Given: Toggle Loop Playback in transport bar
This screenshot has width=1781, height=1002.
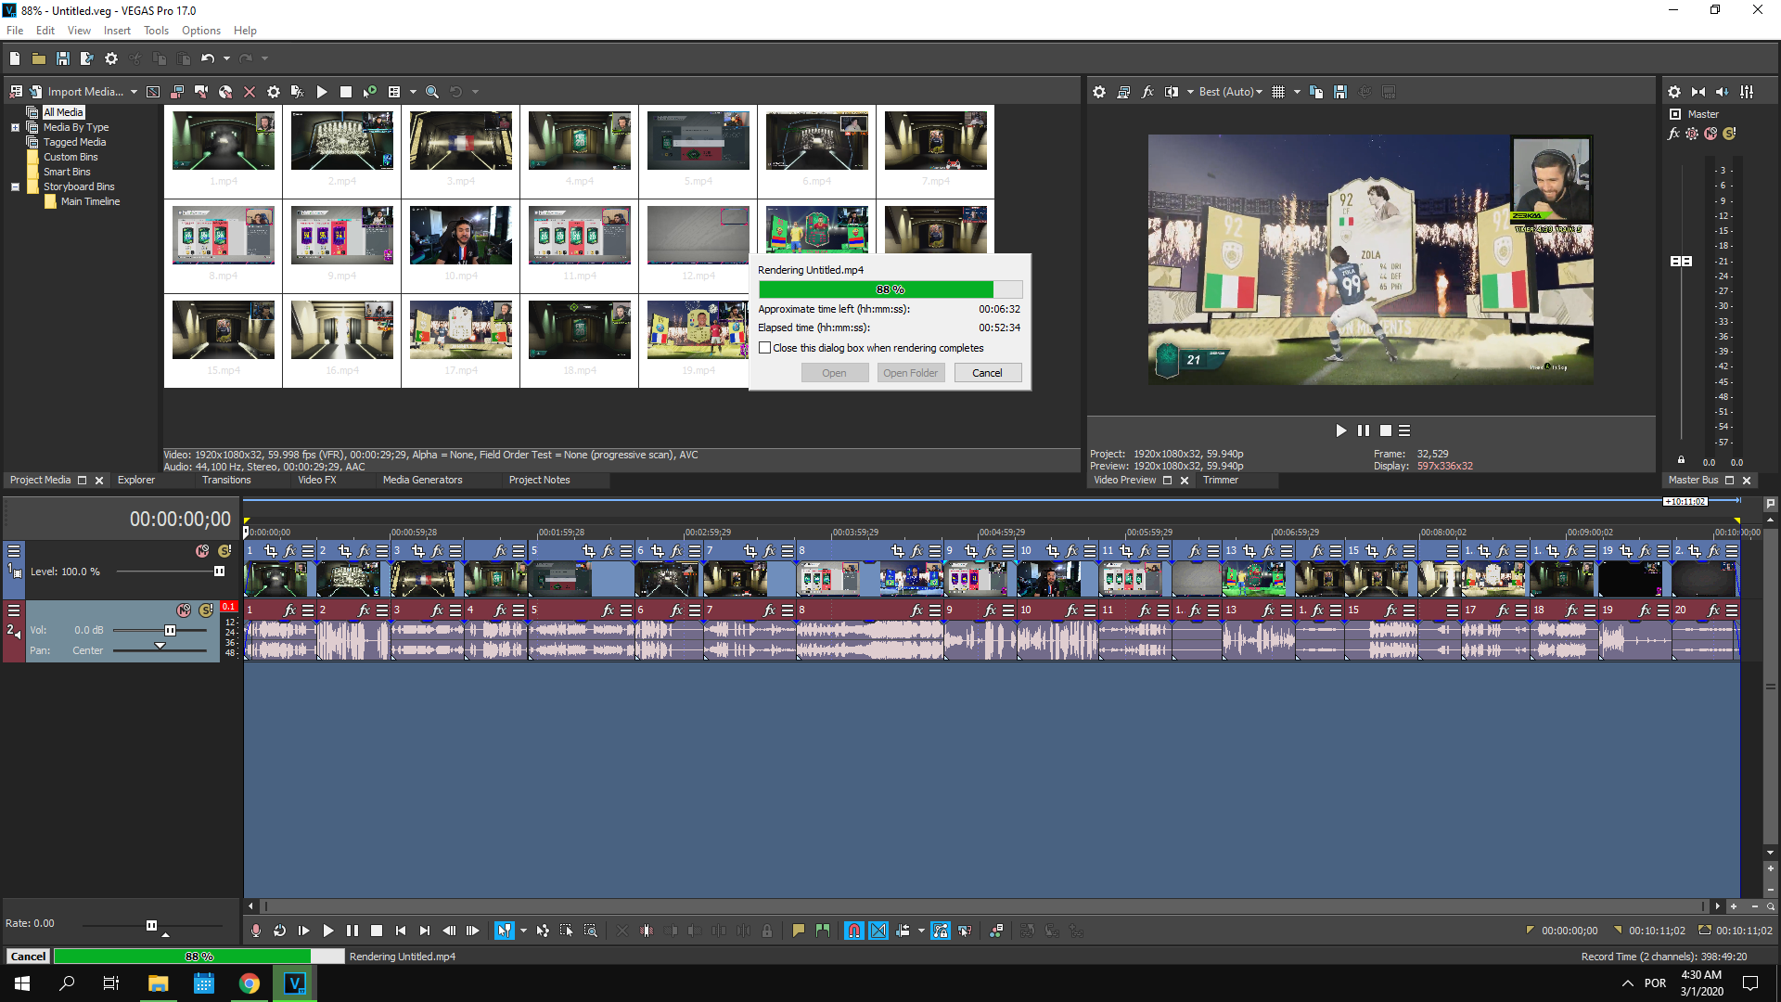Looking at the screenshot, I should tap(280, 931).
